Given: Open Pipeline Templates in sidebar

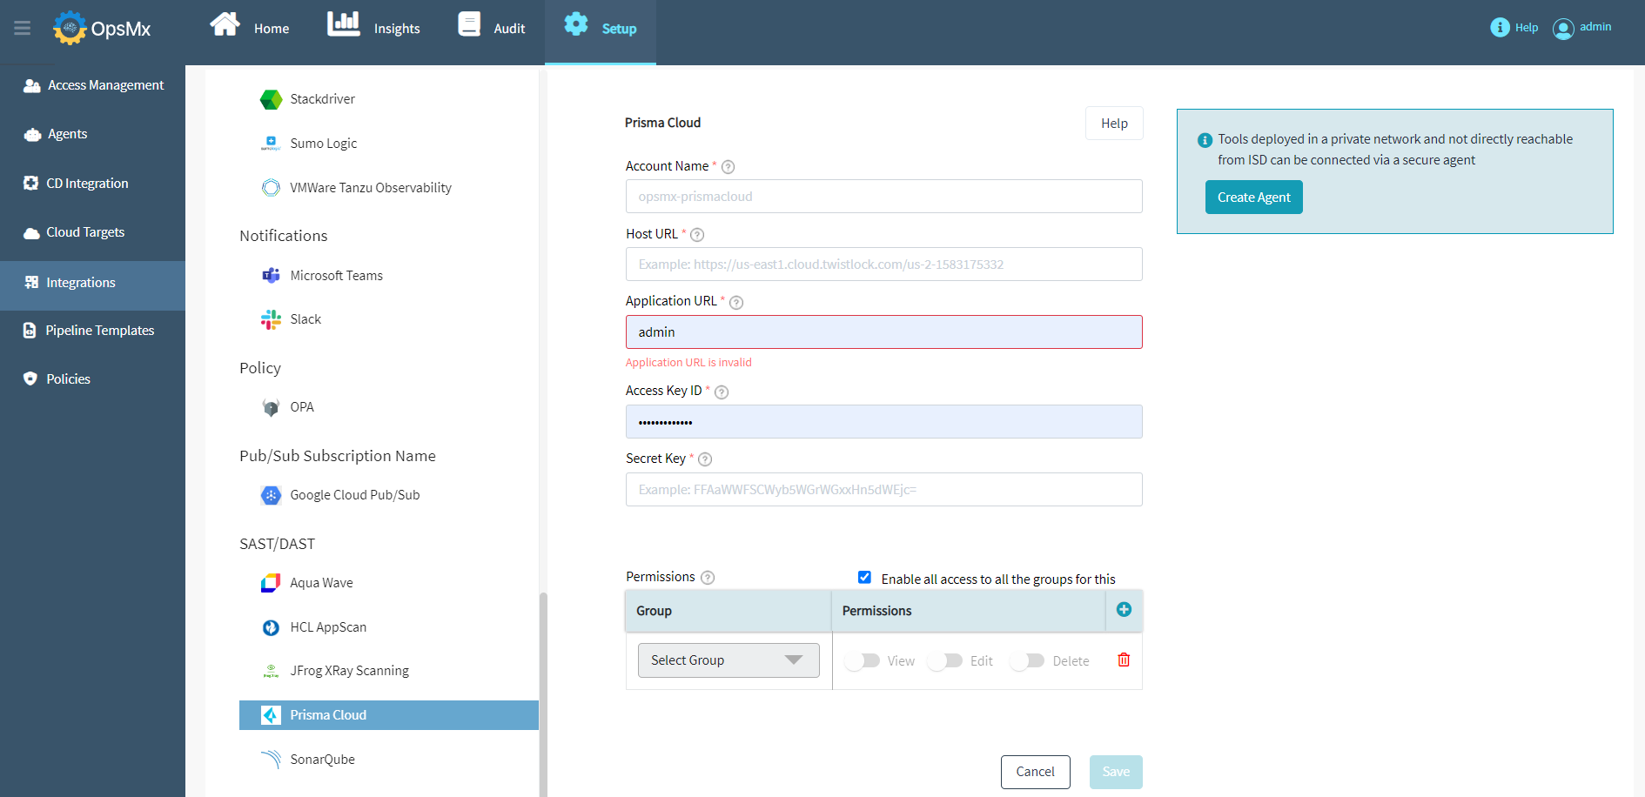Looking at the screenshot, I should pyautogui.click(x=99, y=331).
